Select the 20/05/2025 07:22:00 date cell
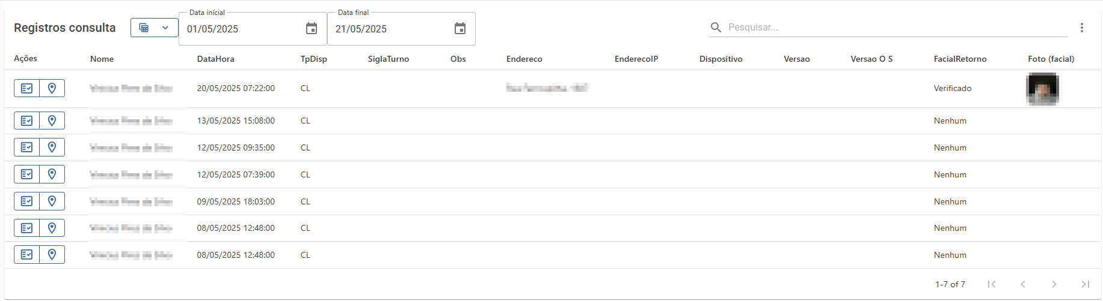The height and width of the screenshot is (301, 1103). (x=236, y=88)
